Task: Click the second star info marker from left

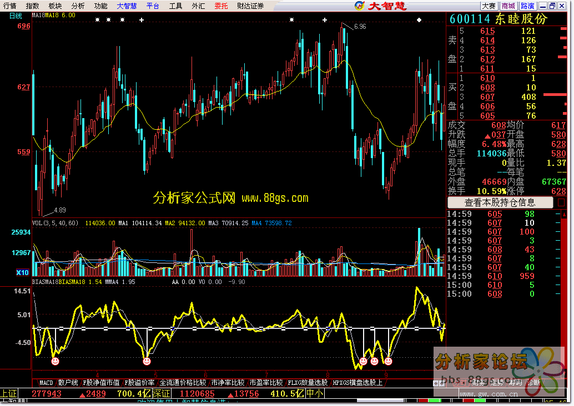Action: (108, 20)
